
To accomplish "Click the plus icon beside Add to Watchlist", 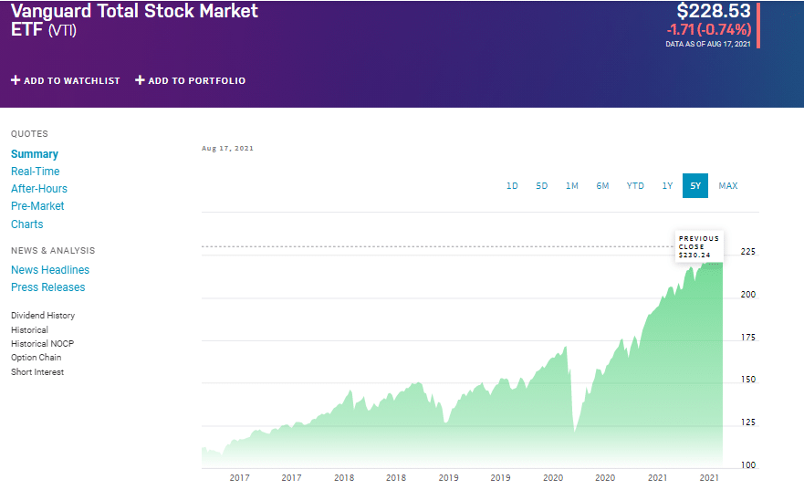I will (16, 80).
